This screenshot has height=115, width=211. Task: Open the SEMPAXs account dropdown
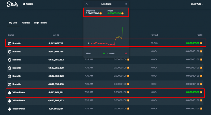tap(197, 4)
